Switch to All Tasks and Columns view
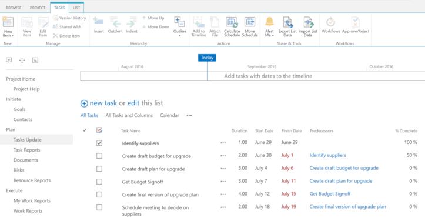Screen dimensions: 425x218 129,115
